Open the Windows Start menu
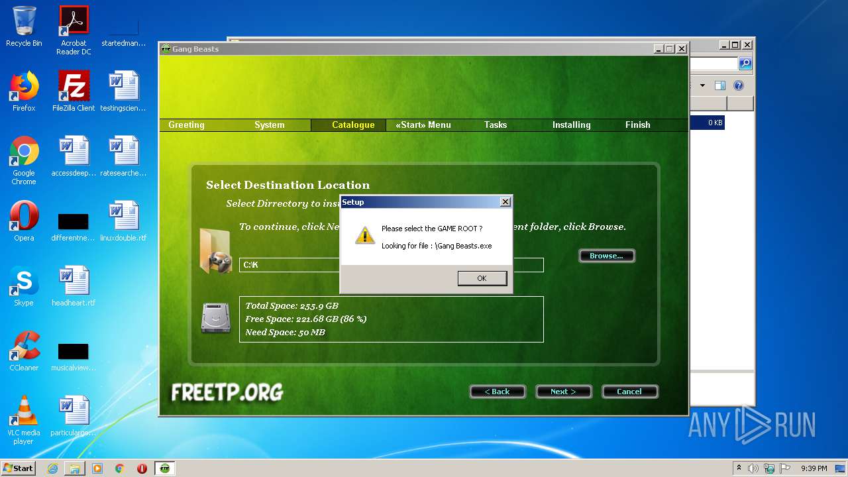 tap(19, 468)
